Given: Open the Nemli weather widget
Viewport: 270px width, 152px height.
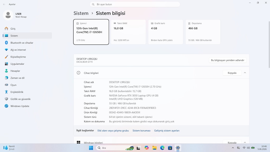Looking at the screenshot, I should [9, 148].
